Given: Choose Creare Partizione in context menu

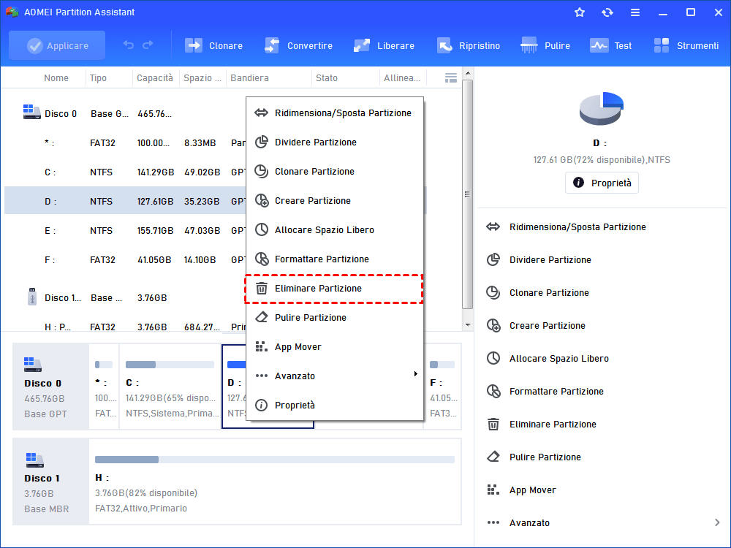Looking at the screenshot, I should 335,201.
